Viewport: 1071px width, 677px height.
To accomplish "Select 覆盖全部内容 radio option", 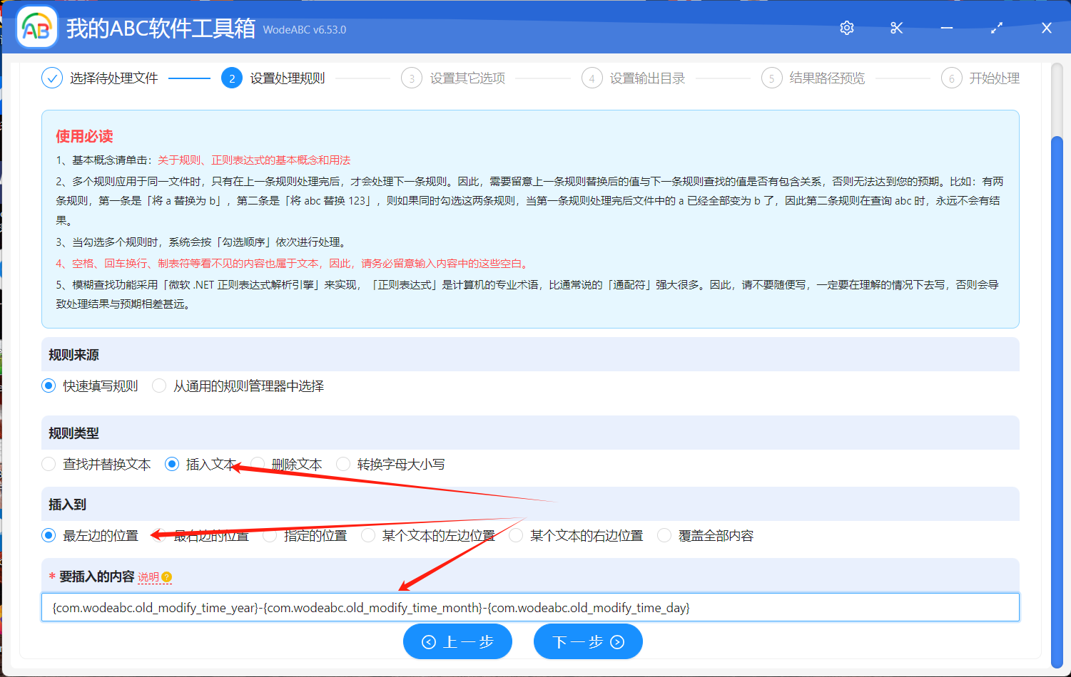I will click(664, 535).
